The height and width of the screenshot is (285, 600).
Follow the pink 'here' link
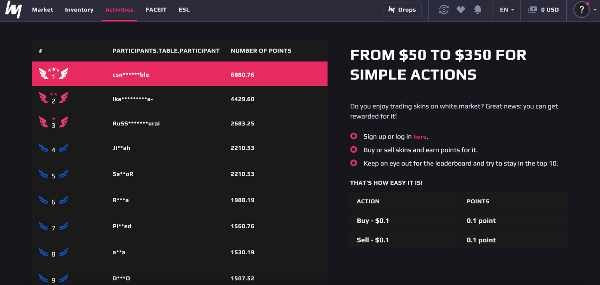coord(420,136)
